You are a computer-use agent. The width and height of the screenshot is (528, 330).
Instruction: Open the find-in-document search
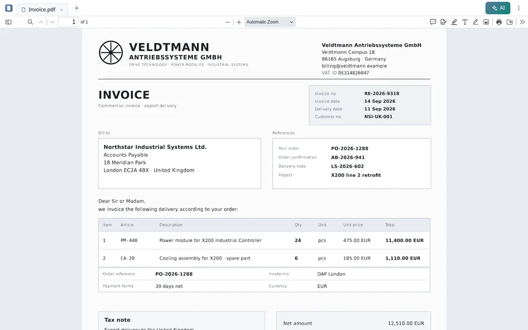pyautogui.click(x=30, y=22)
